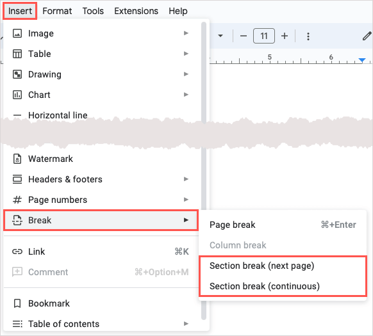Click the three-dot more options icon
Image resolution: width=373 pixels, height=336 pixels.
click(308, 36)
